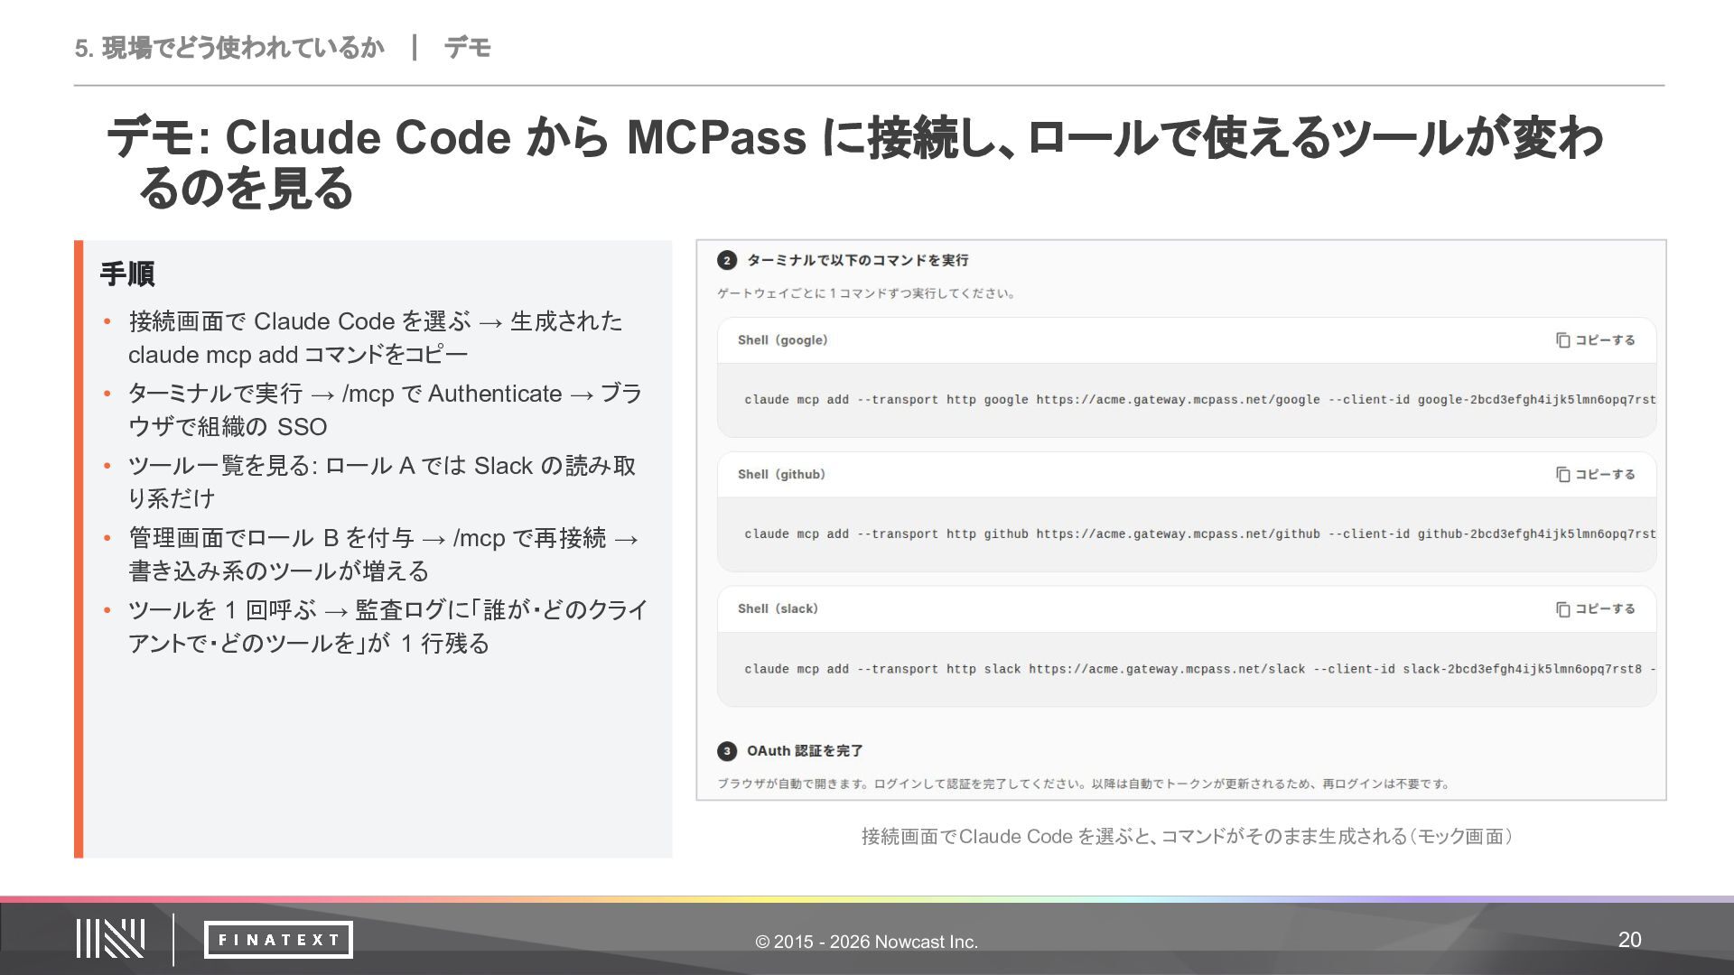Click the デモ breadcrumb label in the header
Viewport: 1734px width, 975px height.
tap(467, 48)
